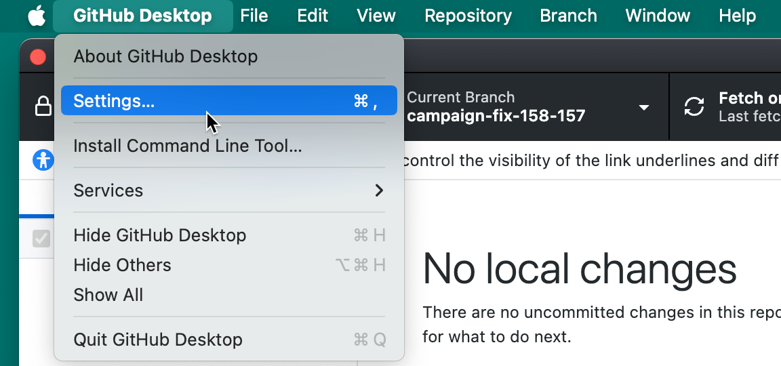Screen dimensions: 781x366
Task: Open the Edit menu
Action: [x=313, y=16]
